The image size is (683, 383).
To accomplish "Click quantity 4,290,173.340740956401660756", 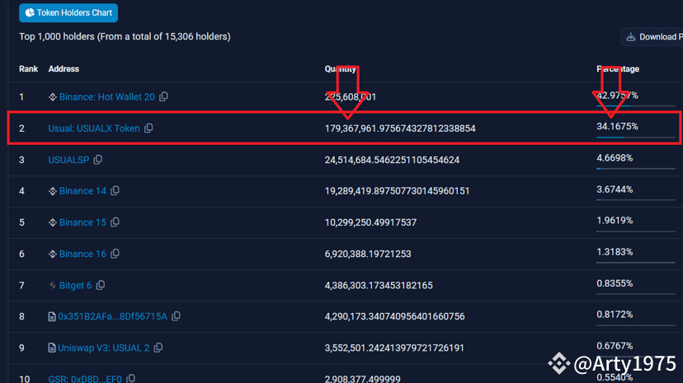I will [x=394, y=316].
